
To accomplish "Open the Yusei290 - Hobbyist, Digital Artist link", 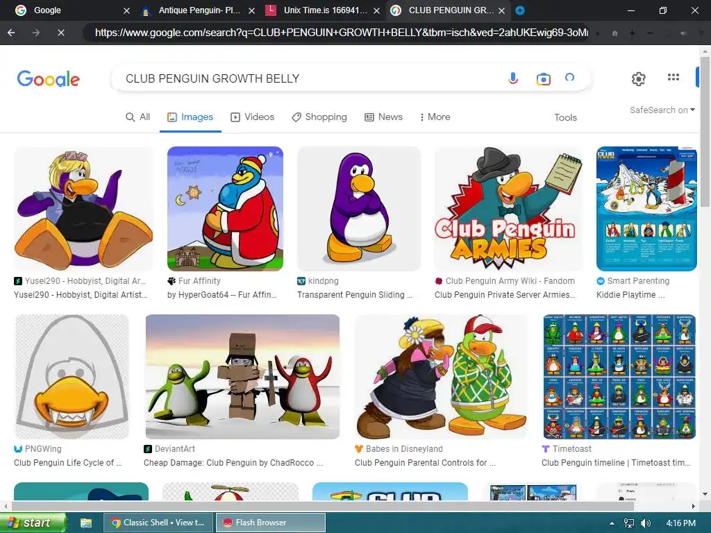I will (x=81, y=294).
